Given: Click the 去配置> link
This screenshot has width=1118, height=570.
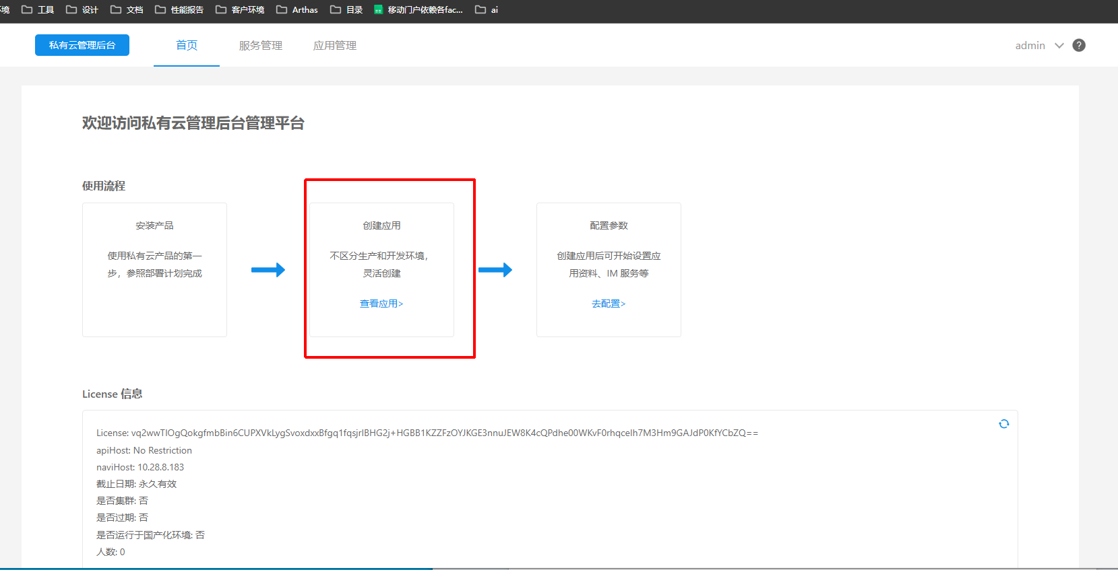Looking at the screenshot, I should pos(609,304).
